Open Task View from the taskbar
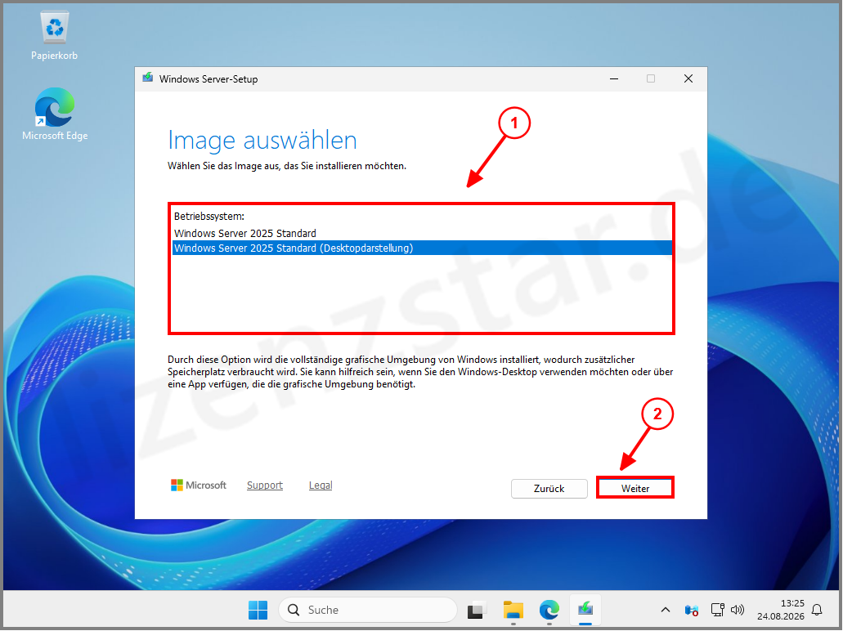This screenshot has height=631, width=843. point(477,610)
